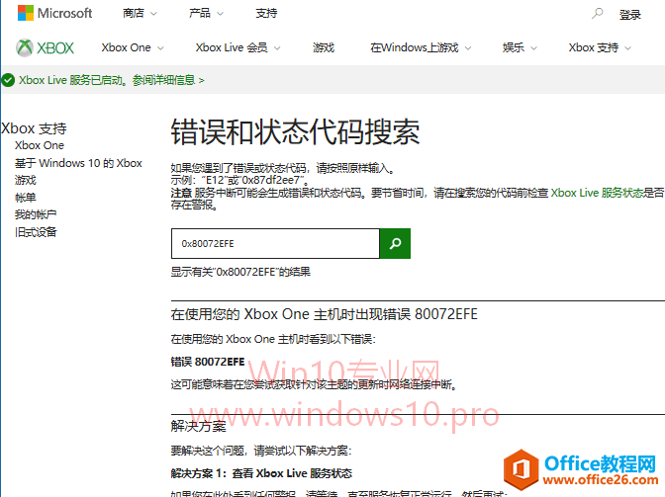Select 帐单 in the sidebar
Viewport: 665px width, 497px height.
[26, 198]
